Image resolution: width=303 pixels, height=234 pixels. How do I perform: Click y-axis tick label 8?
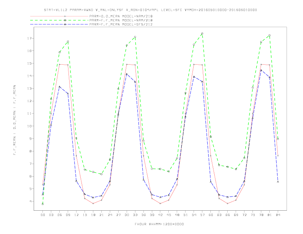pos(30,151)
